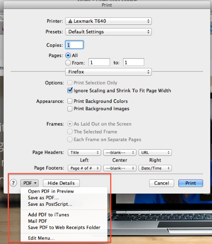This screenshot has height=244, width=212.
Task: Open right page header URL dropdown
Action: click(155, 152)
